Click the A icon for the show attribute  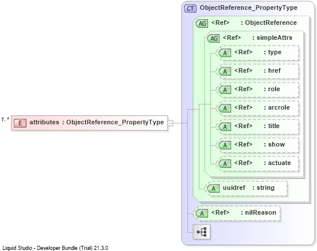(x=225, y=145)
